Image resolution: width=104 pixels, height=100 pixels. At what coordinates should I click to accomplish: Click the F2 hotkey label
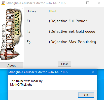coord(28,32)
